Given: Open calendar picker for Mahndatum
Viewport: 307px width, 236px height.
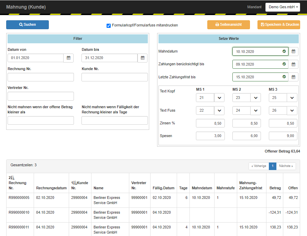Looking at the screenshot, I should (x=293, y=52).
